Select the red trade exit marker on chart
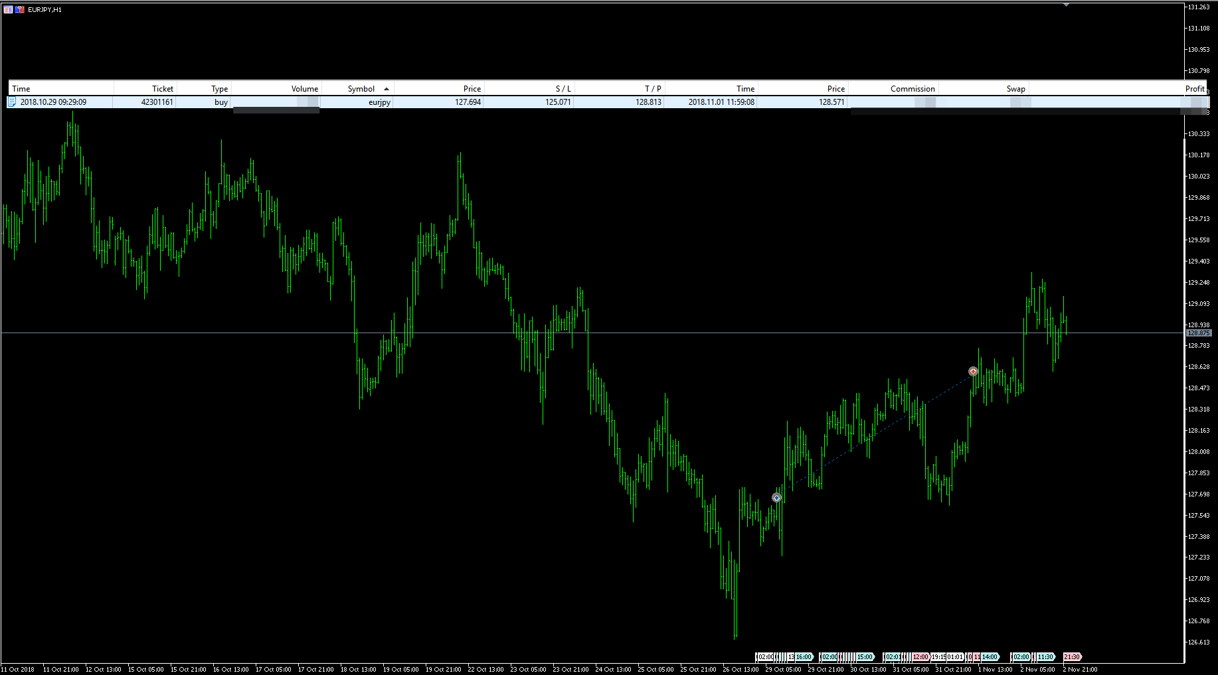Viewport: 1218px width, 675px height. coord(973,372)
